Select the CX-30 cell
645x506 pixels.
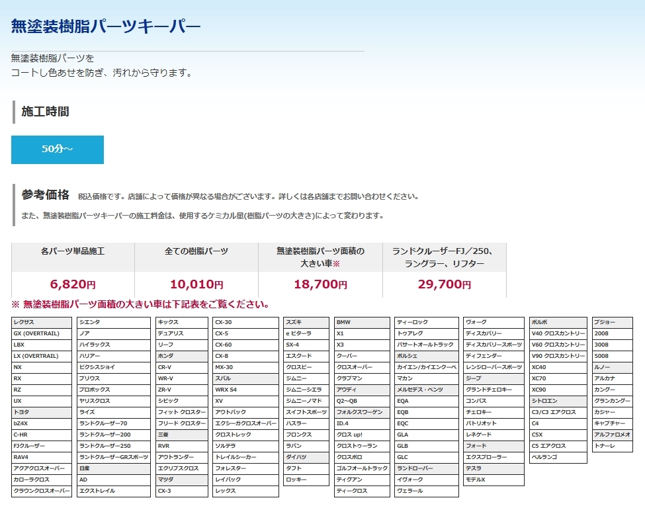click(246, 323)
